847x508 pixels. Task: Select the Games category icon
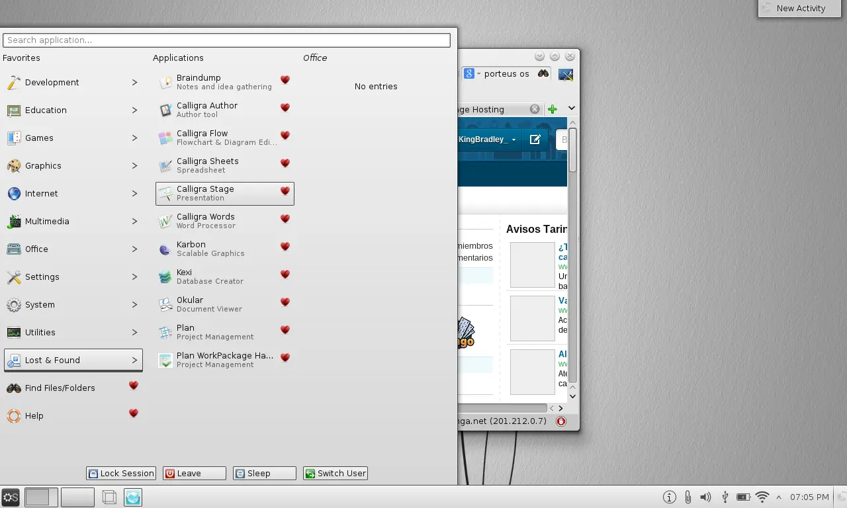[14, 138]
